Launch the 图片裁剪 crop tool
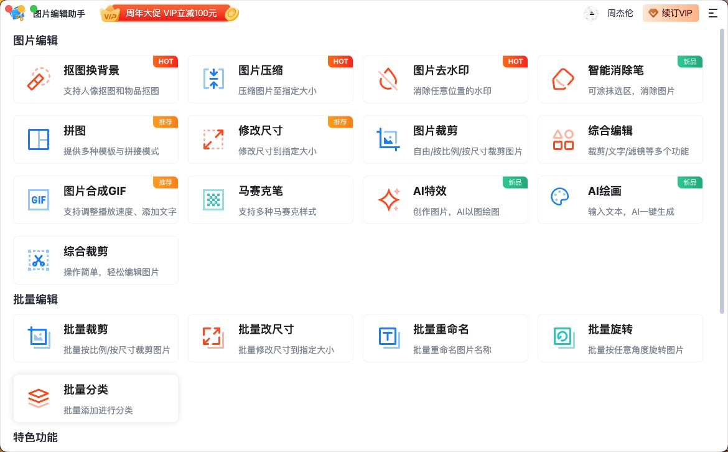This screenshot has width=728, height=452. point(446,139)
